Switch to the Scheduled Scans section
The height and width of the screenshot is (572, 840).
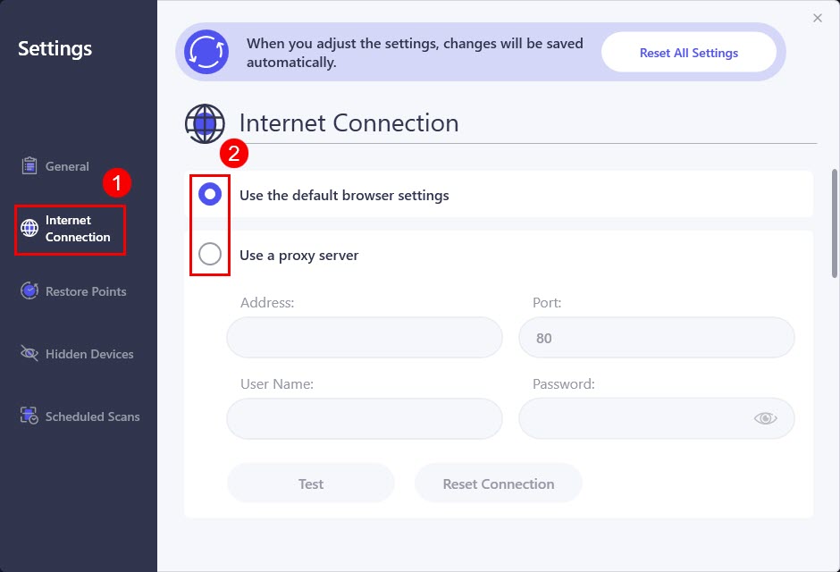(92, 416)
